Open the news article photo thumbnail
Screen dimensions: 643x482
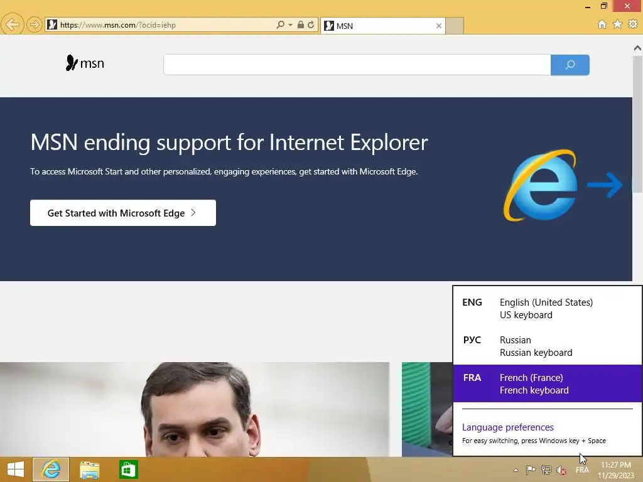coord(195,409)
